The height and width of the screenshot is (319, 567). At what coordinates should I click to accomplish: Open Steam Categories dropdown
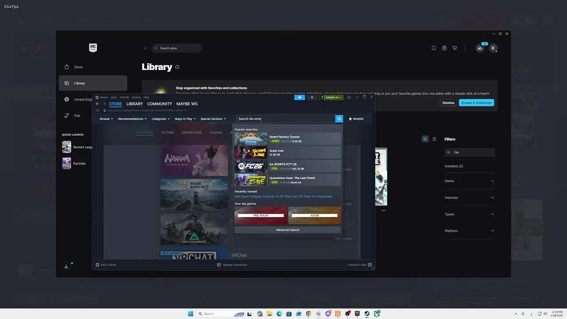point(160,119)
